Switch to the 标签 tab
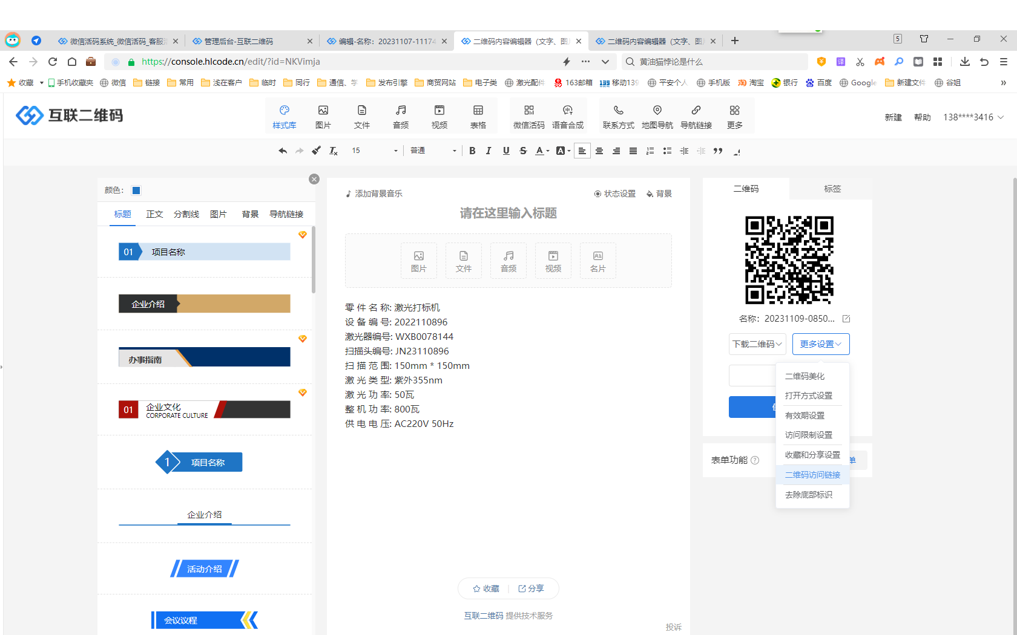Image resolution: width=1017 pixels, height=635 pixels. (x=832, y=189)
